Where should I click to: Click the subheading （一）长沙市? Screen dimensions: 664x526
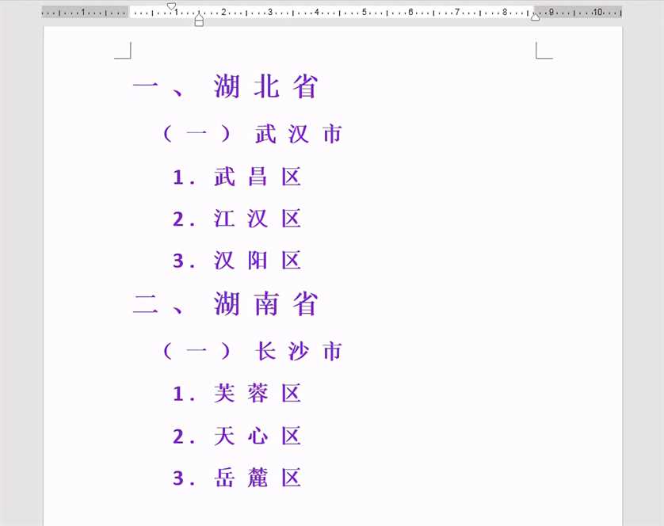coord(252,351)
